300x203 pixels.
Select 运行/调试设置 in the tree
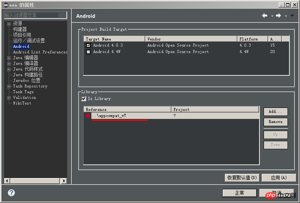point(29,41)
